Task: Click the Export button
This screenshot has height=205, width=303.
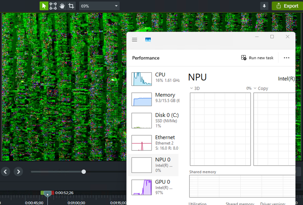Action: 287,6
